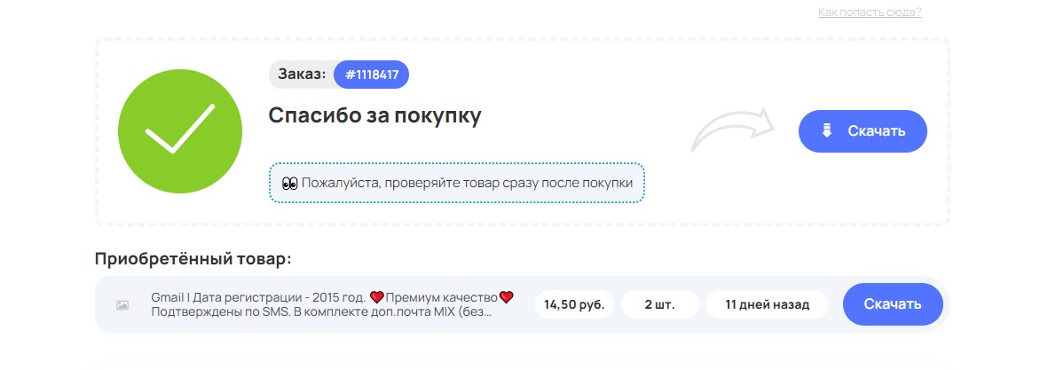
Task: Click the curved arrow pointing to download
Action: click(734, 133)
